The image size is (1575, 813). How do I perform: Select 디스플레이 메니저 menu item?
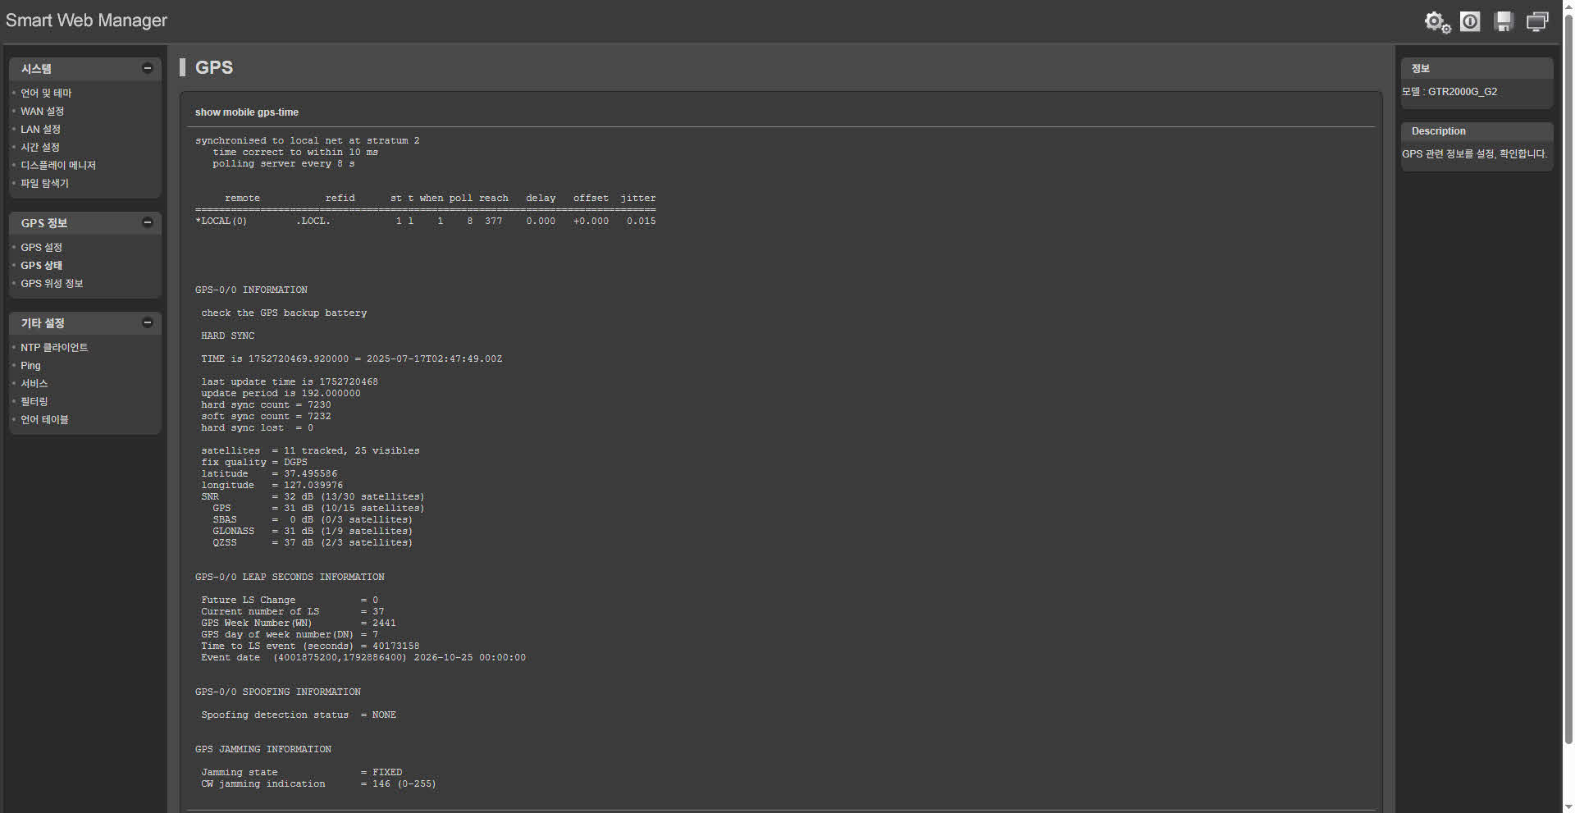(x=58, y=166)
